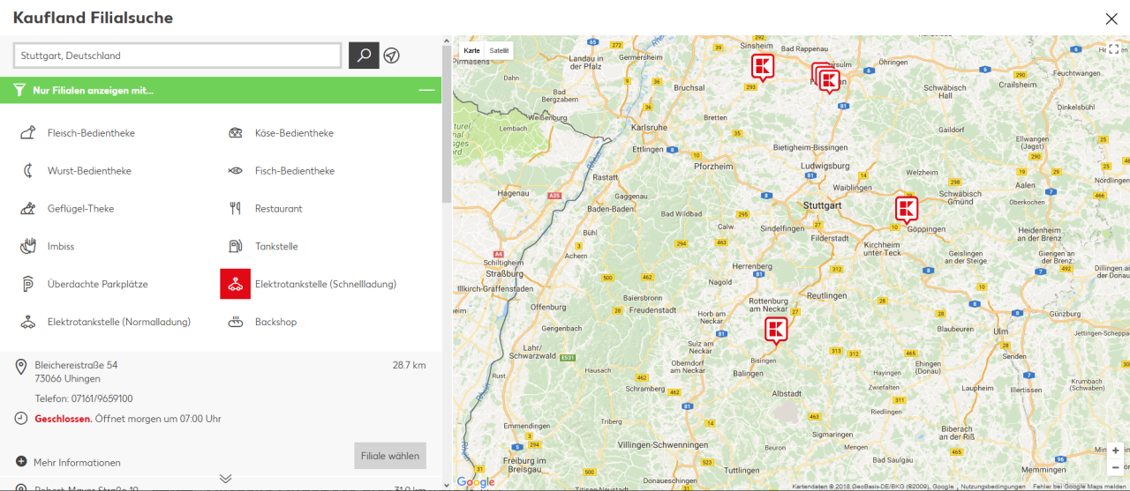
Task: Click the Restaurant fork-and-knife icon
Action: point(236,209)
